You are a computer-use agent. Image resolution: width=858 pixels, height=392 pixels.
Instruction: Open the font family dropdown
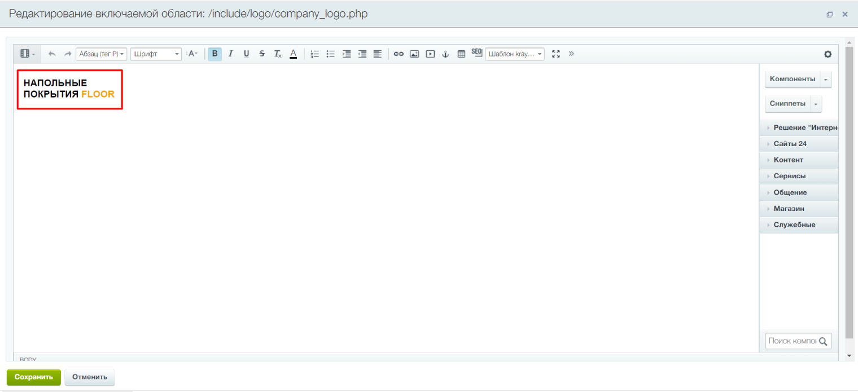tap(156, 54)
